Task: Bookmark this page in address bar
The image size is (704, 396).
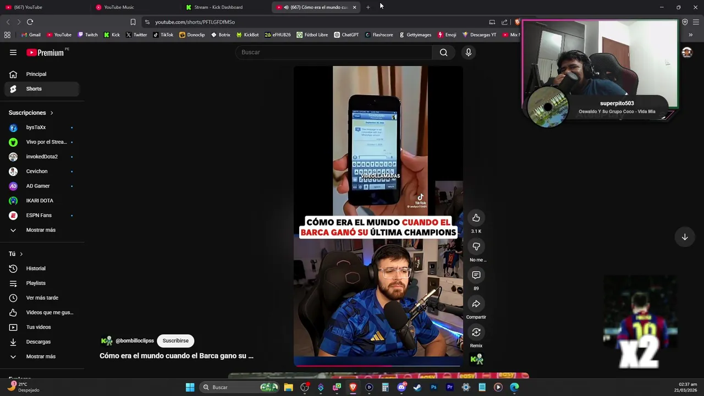Action: click(133, 22)
